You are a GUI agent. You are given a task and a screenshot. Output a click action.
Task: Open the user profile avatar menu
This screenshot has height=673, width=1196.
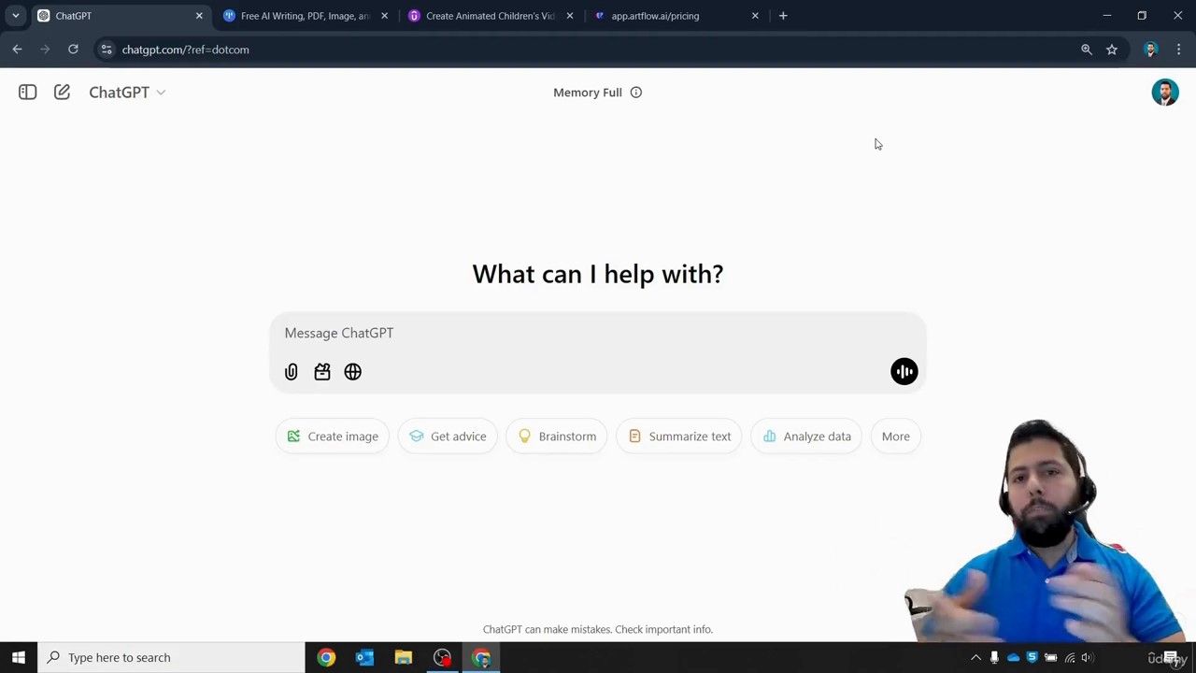[x=1165, y=92]
